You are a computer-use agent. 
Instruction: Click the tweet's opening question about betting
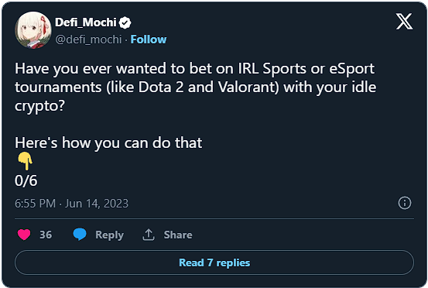click(196, 87)
